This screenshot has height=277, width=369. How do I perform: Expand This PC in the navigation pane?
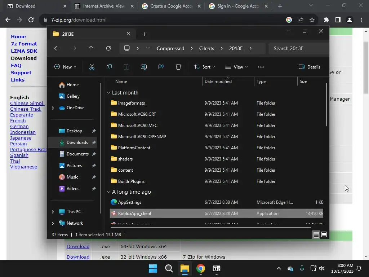[x=53, y=212]
